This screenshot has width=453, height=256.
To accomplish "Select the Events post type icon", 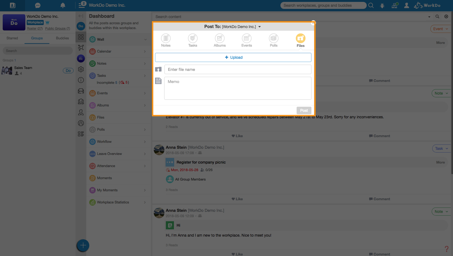I will [x=246, y=38].
